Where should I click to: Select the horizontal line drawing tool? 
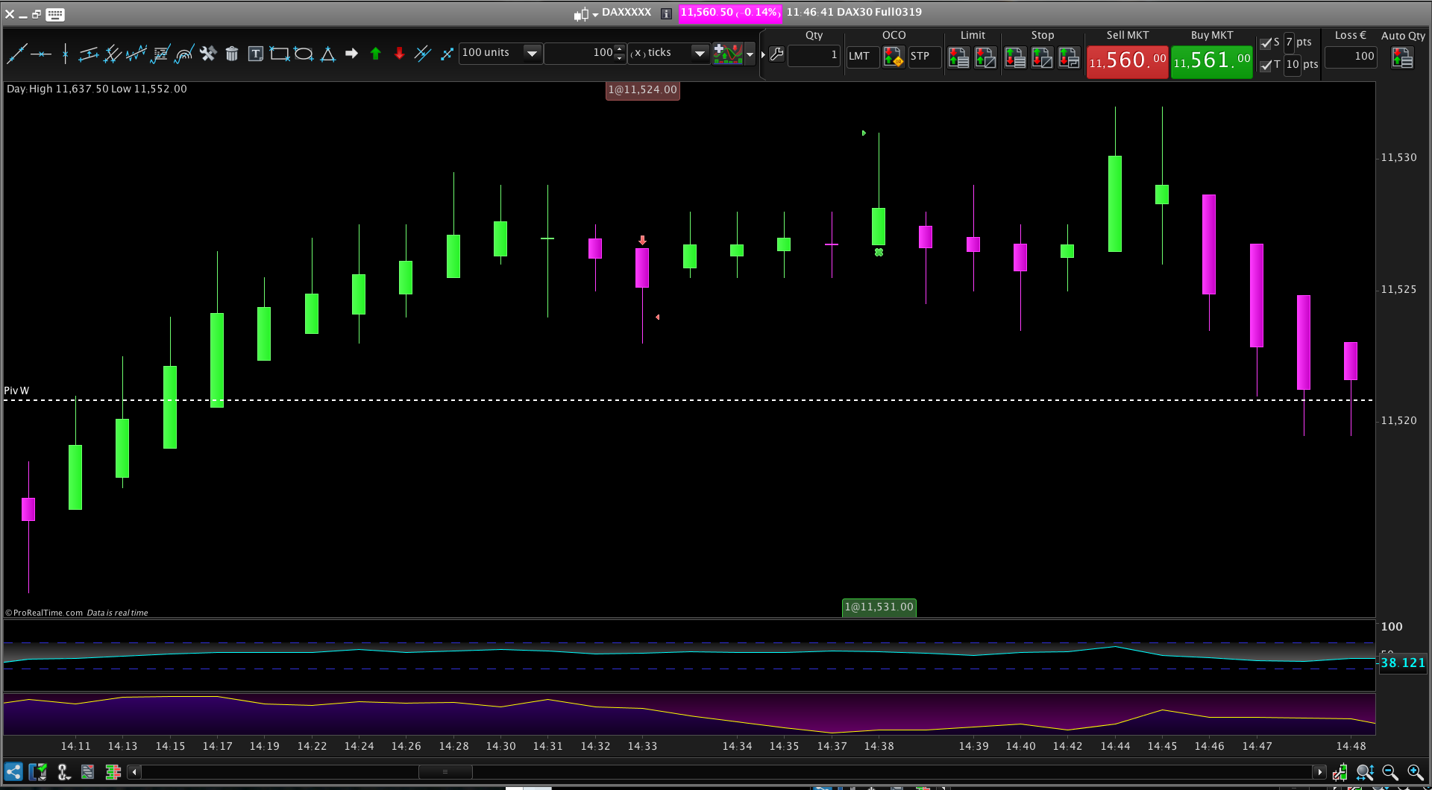pyautogui.click(x=41, y=54)
